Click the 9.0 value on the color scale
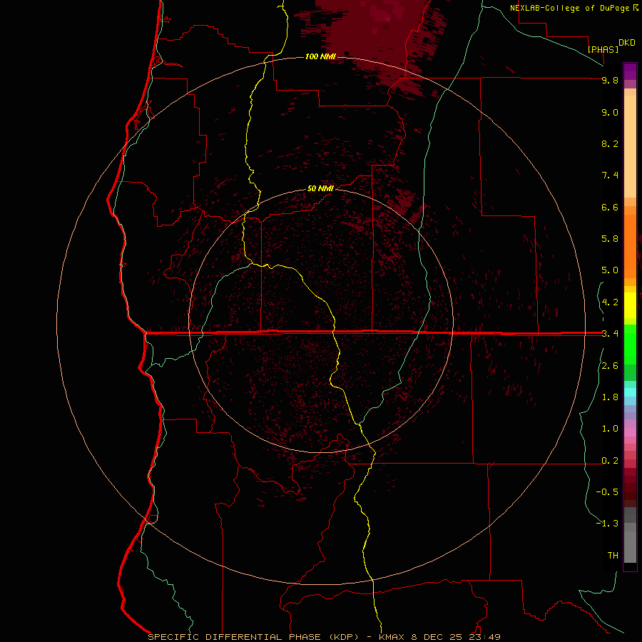Image resolution: width=642 pixels, height=642 pixels. coord(610,112)
